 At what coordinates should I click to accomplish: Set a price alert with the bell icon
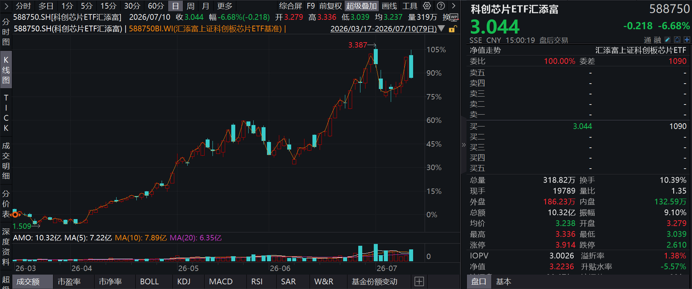677,40
